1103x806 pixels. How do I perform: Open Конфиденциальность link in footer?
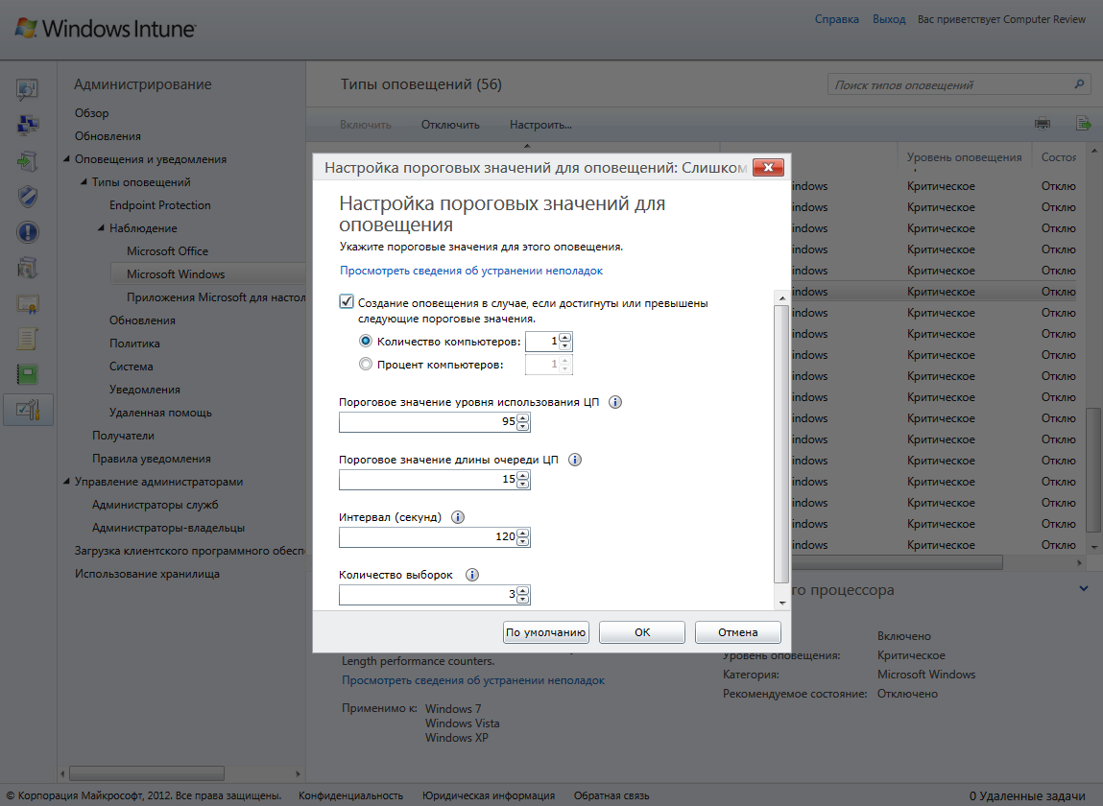(350, 795)
